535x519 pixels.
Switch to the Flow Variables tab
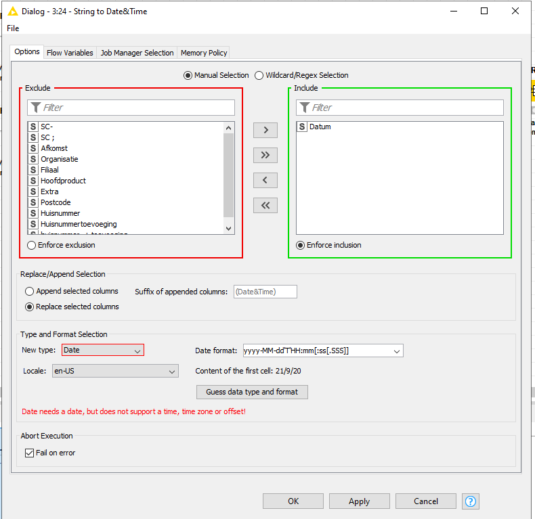tap(70, 53)
